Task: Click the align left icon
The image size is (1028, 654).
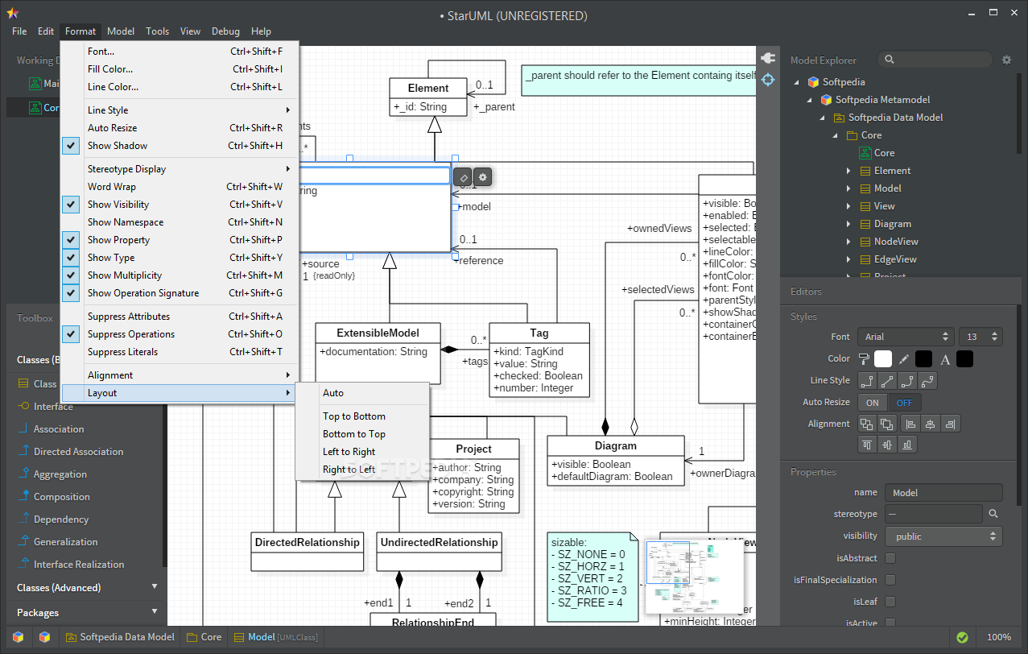Action: [911, 424]
